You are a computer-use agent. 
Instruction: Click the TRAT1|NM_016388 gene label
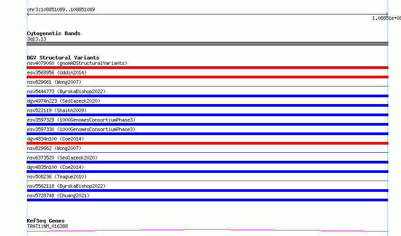pos(47,226)
